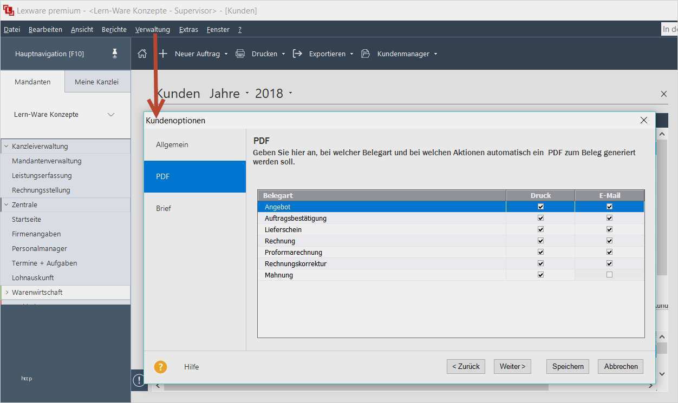The image size is (678, 403).
Task: Click the Weiter > button
Action: click(512, 366)
